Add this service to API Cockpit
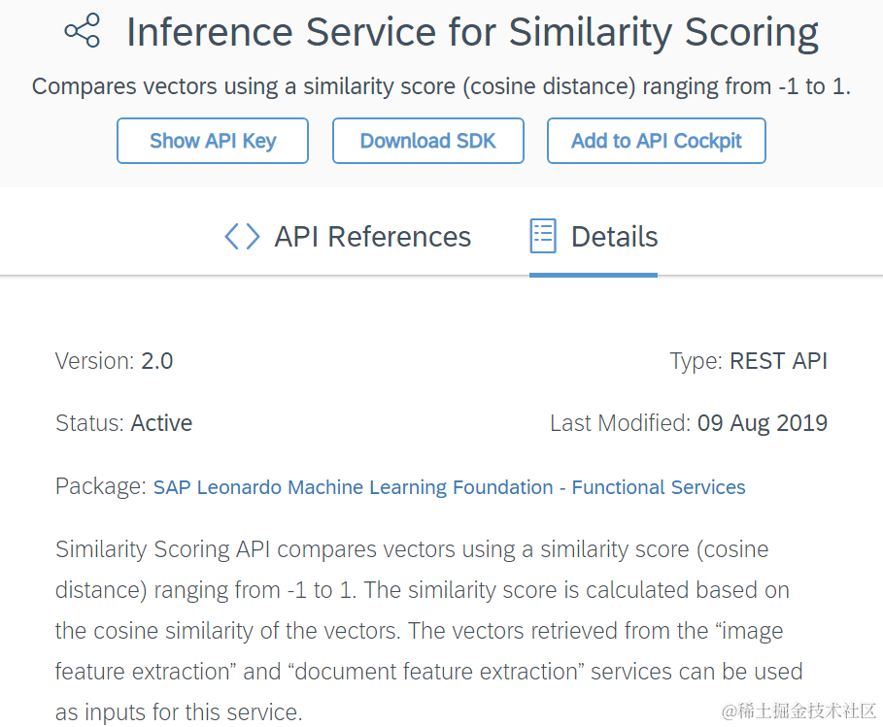Screen dimensions: 883x727 click(656, 141)
